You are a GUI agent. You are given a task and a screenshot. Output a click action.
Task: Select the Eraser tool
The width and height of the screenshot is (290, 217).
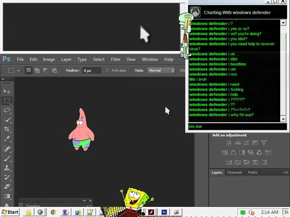tap(7, 187)
